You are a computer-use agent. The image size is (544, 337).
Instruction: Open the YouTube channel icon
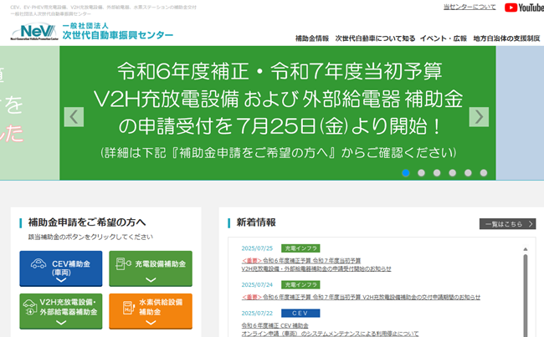click(524, 8)
